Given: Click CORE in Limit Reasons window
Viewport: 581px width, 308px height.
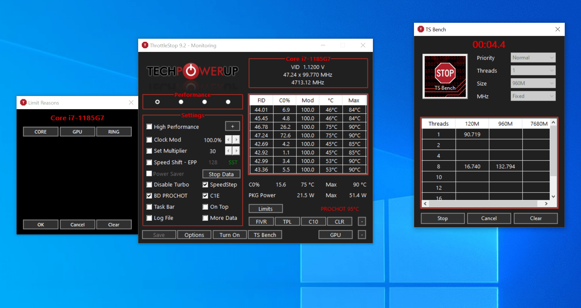Looking at the screenshot, I should (x=40, y=131).
